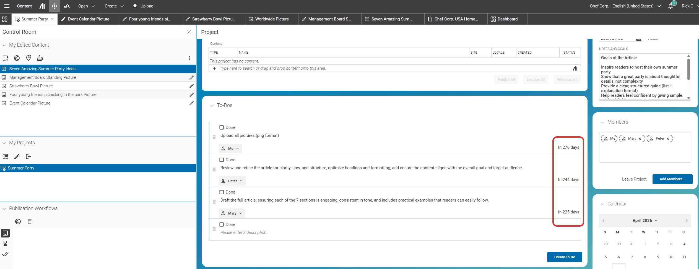Image resolution: width=699 pixels, height=269 pixels.
Task: Open the library icon in top bar
Action: [x=42, y=6]
